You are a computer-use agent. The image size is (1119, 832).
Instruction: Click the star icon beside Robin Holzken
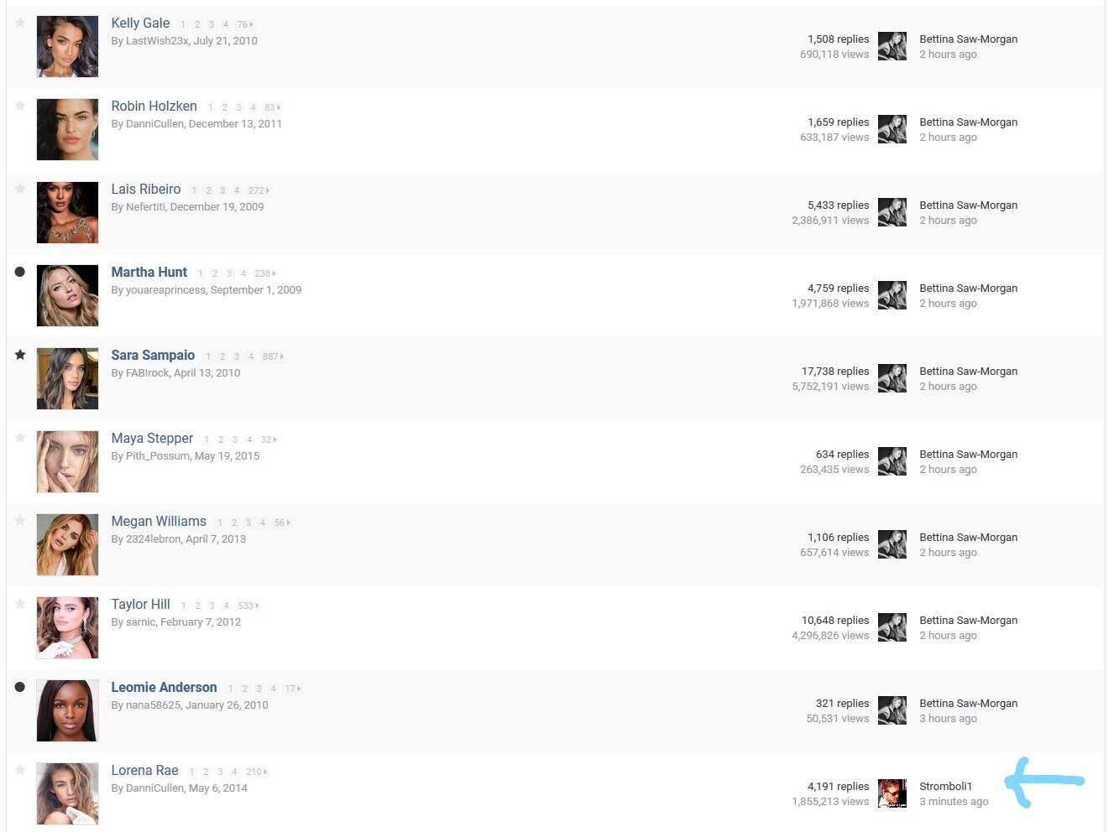[20, 106]
